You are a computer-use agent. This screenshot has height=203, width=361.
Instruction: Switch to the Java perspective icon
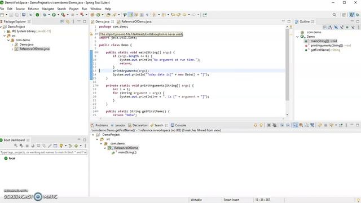pyautogui.click(x=351, y=15)
